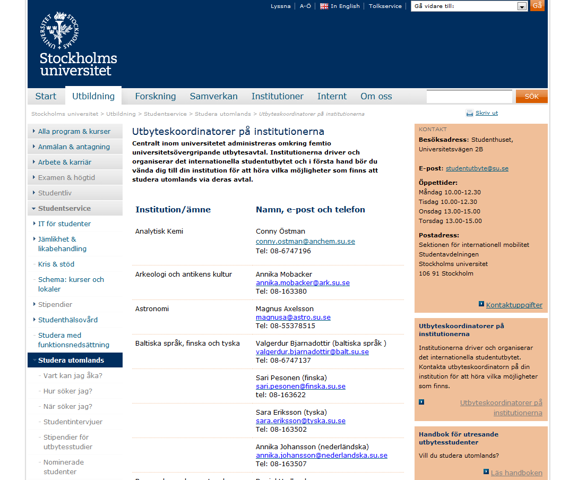
Task: Open the Kontaktuppgifter link
Action: click(514, 305)
